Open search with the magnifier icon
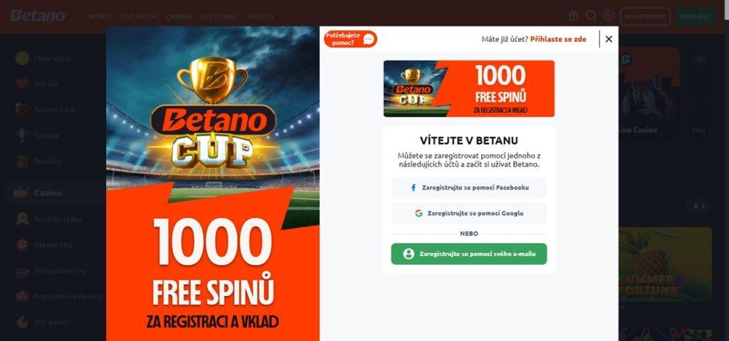 coord(591,16)
